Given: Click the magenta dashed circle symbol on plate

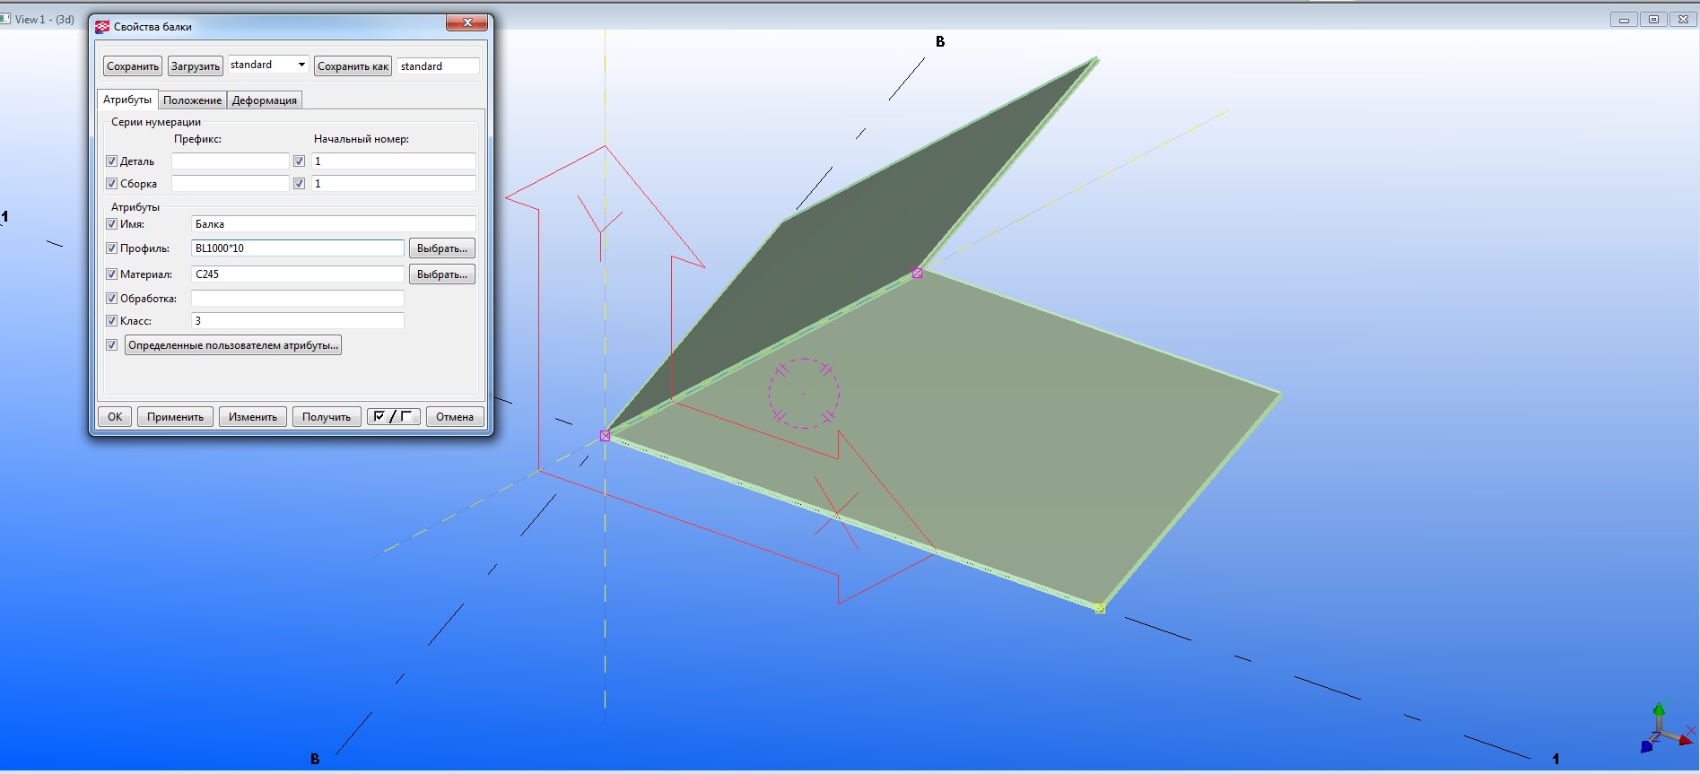Looking at the screenshot, I should (803, 394).
